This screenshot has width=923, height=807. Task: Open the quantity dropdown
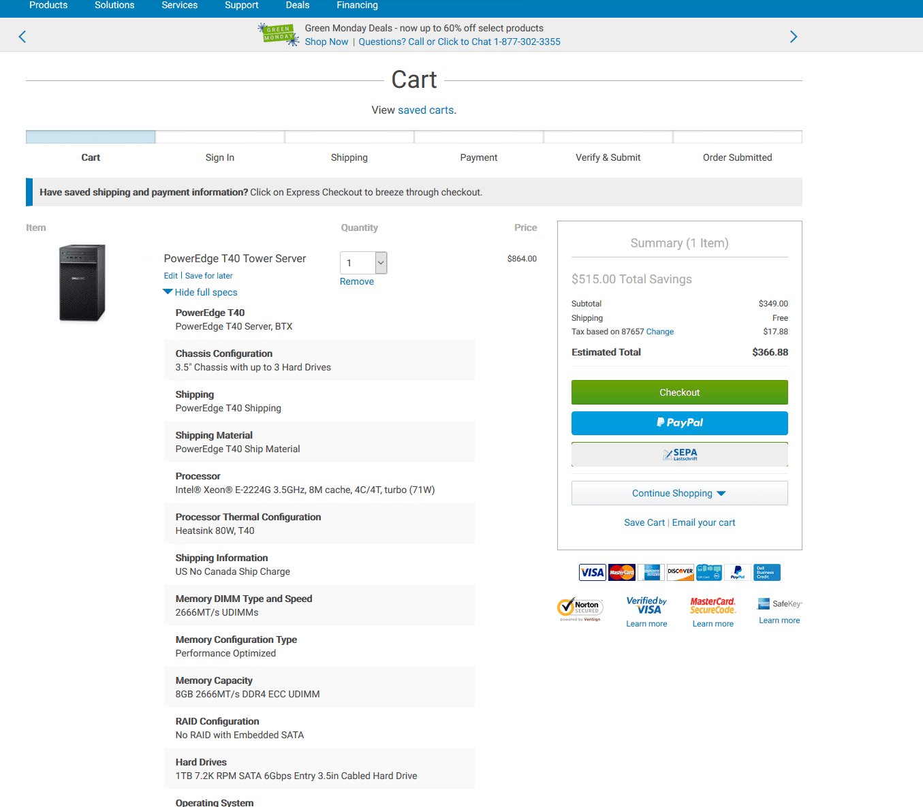tap(364, 263)
